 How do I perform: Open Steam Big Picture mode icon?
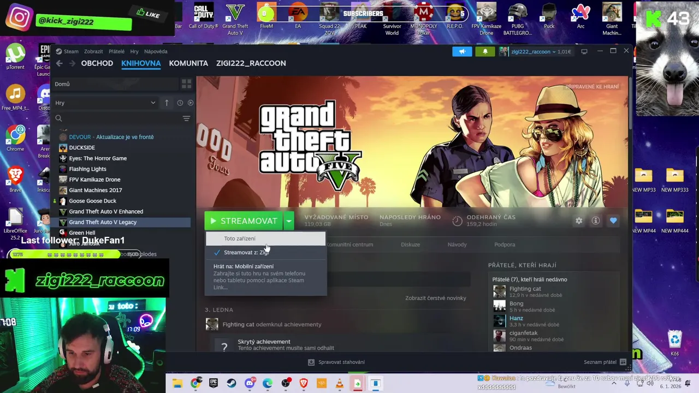click(584, 51)
